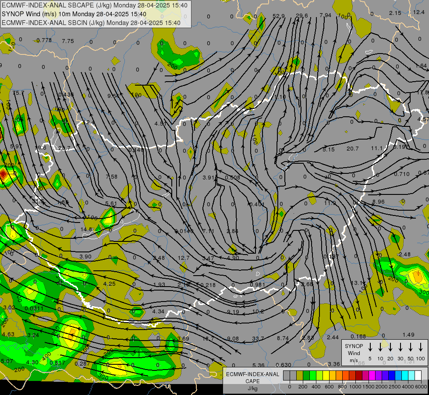Click the 10.2 value on the map
The image size is (429, 395).
258,312
